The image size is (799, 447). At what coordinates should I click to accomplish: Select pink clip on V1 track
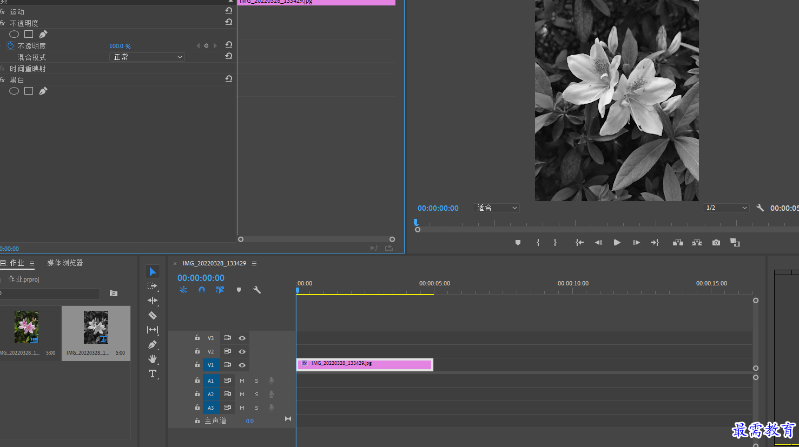click(x=365, y=364)
